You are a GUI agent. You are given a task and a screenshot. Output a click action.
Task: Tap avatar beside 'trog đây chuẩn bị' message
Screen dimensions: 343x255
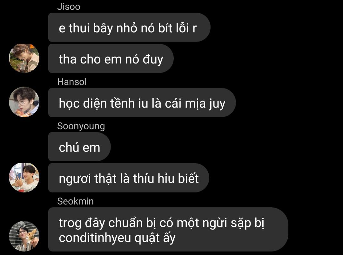coord(24,236)
